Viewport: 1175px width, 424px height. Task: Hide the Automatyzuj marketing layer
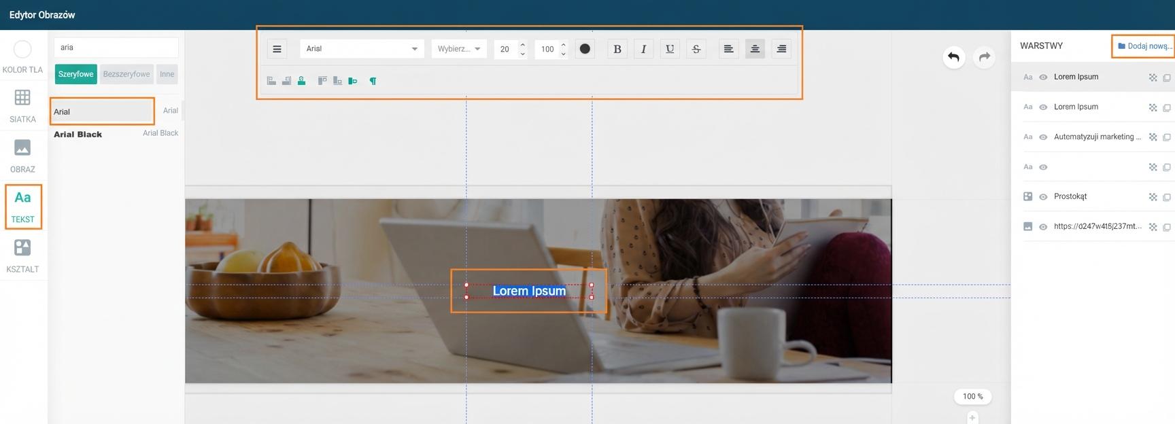click(x=1043, y=137)
